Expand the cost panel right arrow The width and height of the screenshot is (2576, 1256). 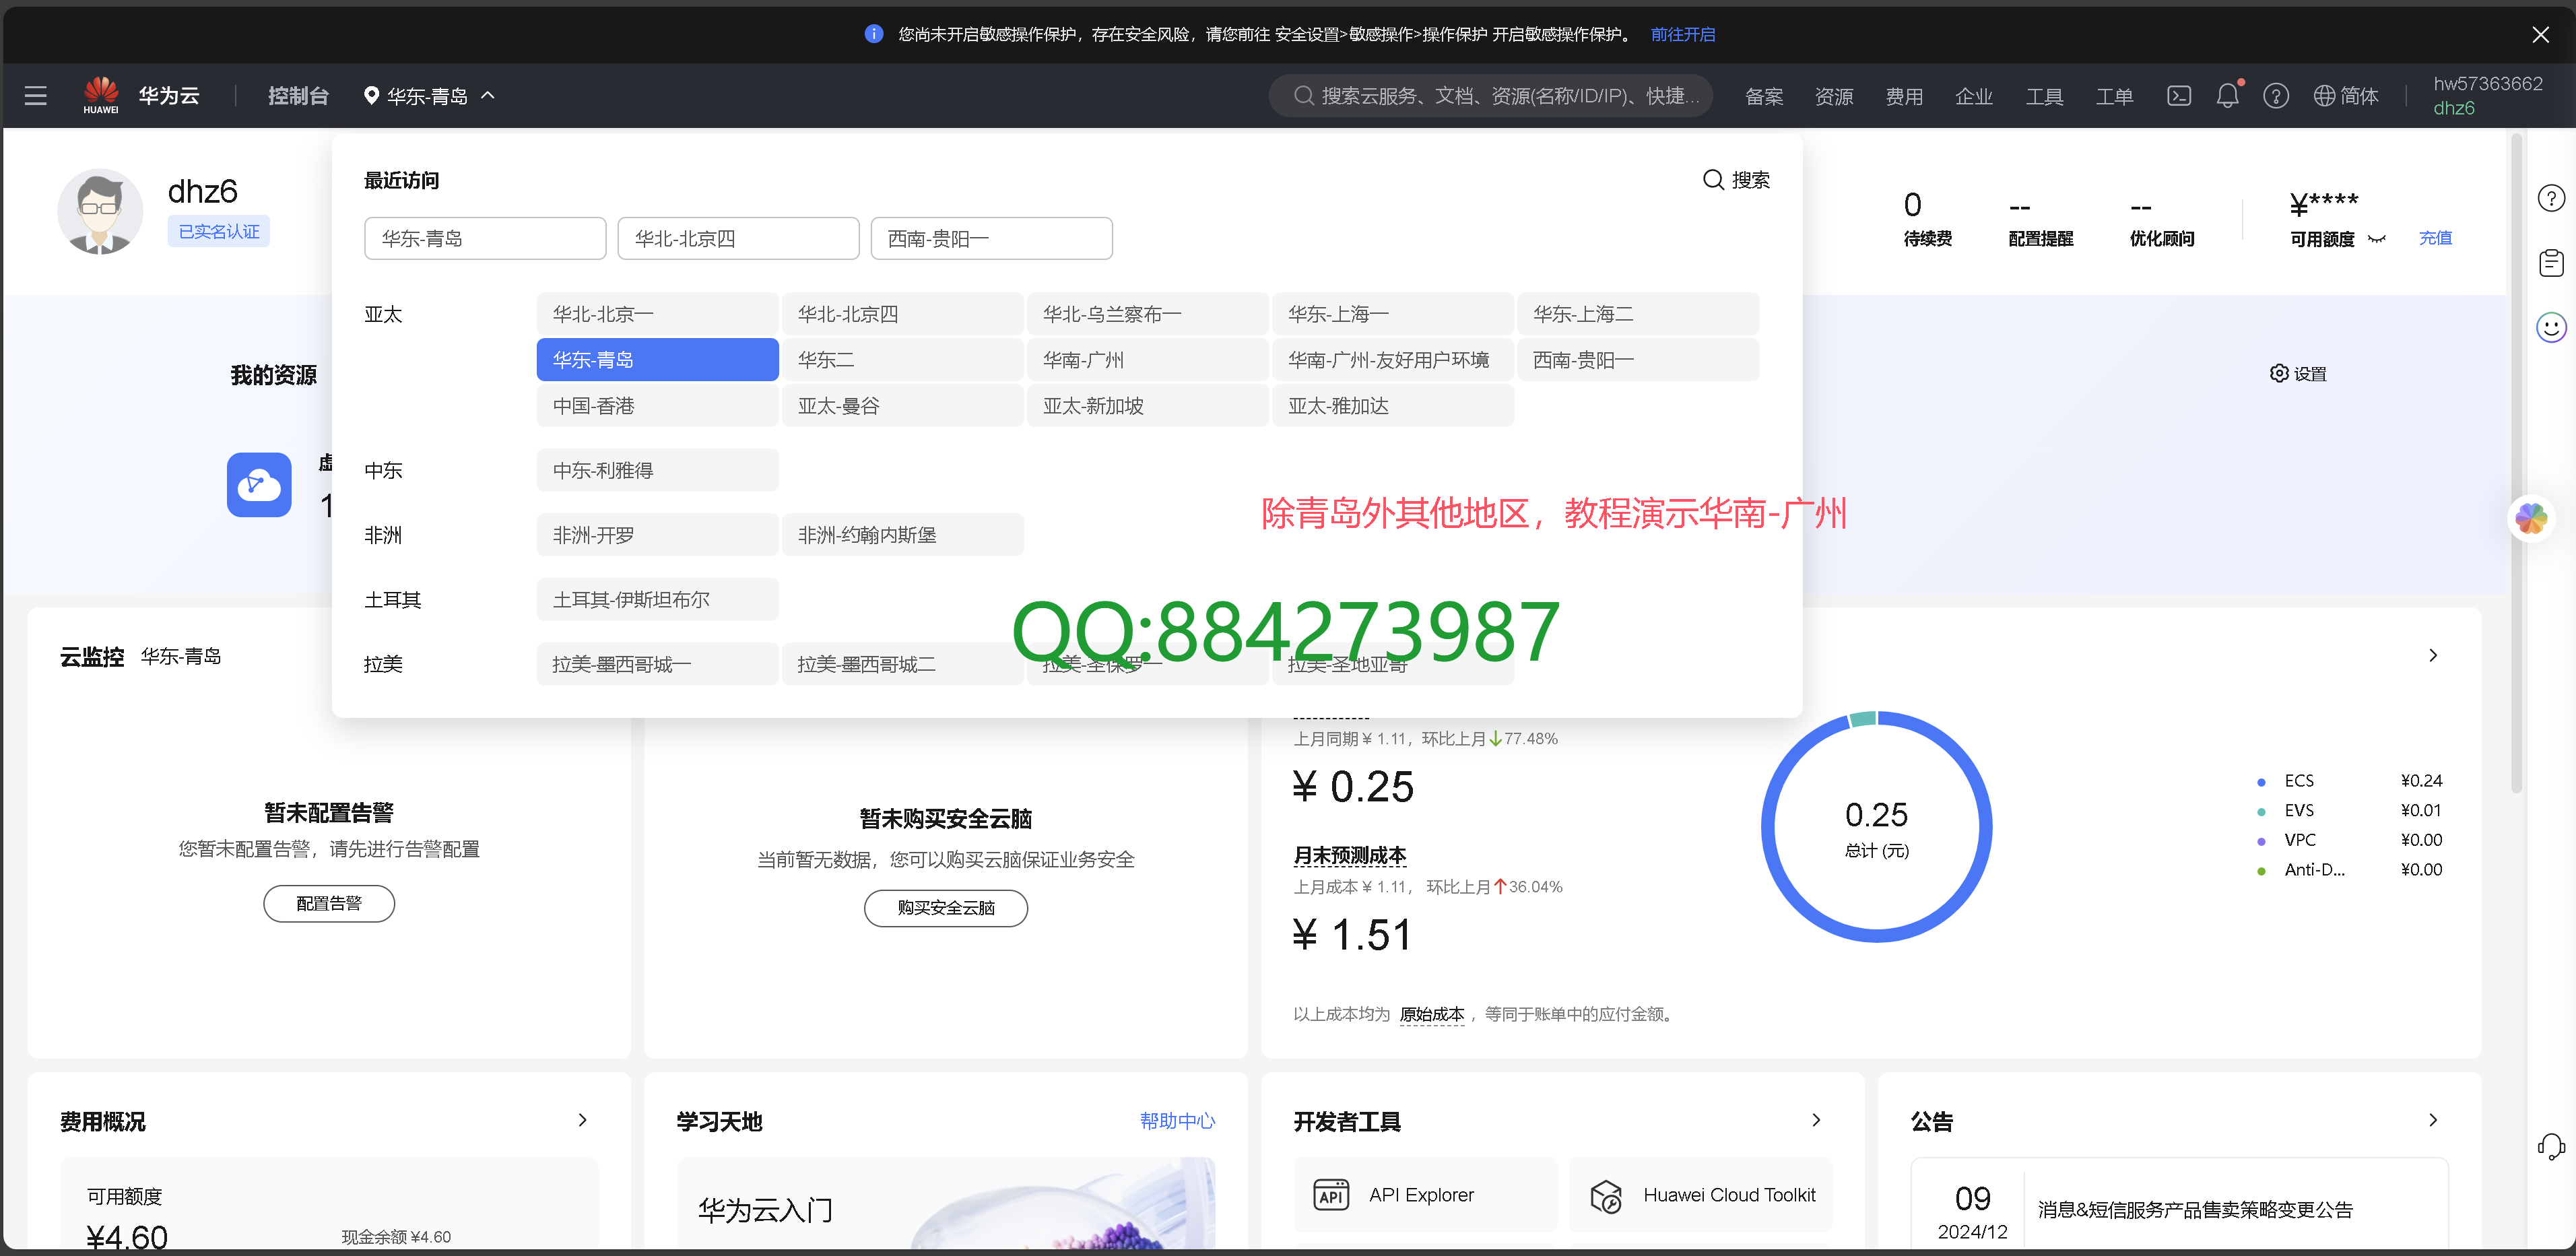click(x=2433, y=655)
